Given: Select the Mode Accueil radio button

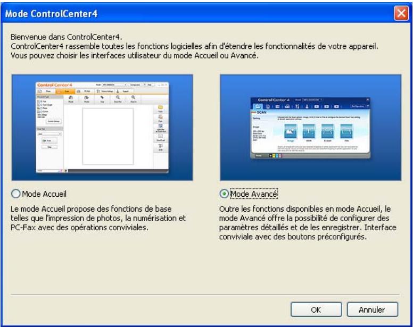Looking at the screenshot, I should click(x=16, y=194).
